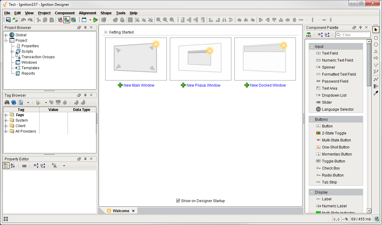This screenshot has height=225, width=382.
Task: Refresh the Tag Browser tree
Action: [14, 102]
